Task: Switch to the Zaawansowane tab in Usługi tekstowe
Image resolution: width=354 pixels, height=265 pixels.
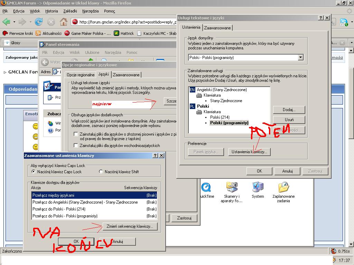Action: [217, 28]
